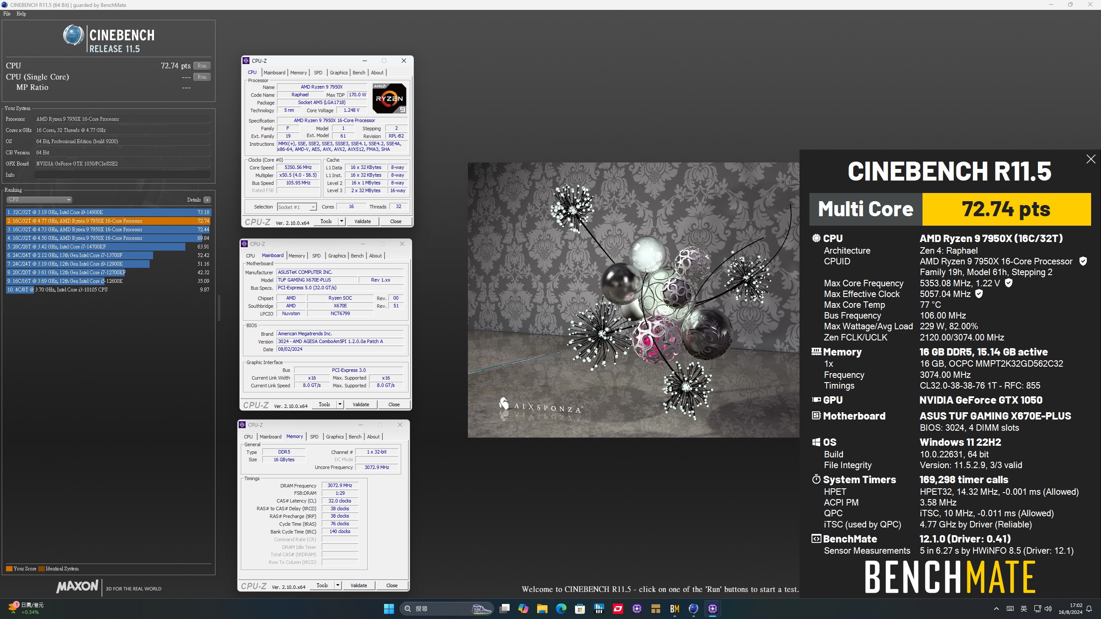1101x619 pixels.
Task: Launch Copilot from the taskbar
Action: 523,609
